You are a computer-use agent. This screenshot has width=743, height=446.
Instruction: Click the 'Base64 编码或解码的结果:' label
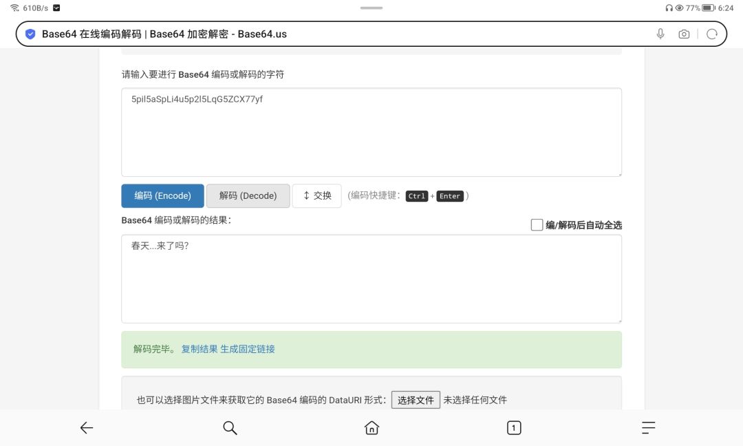point(176,220)
